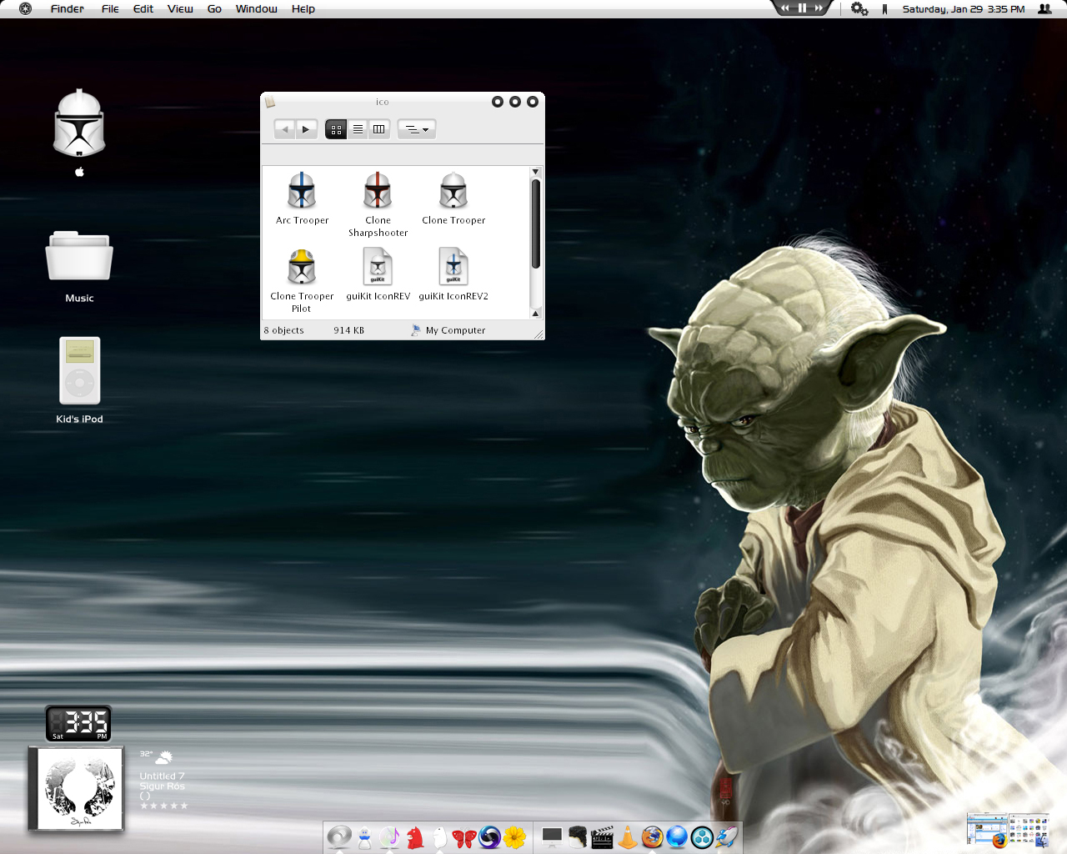Viewport: 1067px width, 854px height.
Task: Pause playback from menu bar controller
Action: point(803,8)
